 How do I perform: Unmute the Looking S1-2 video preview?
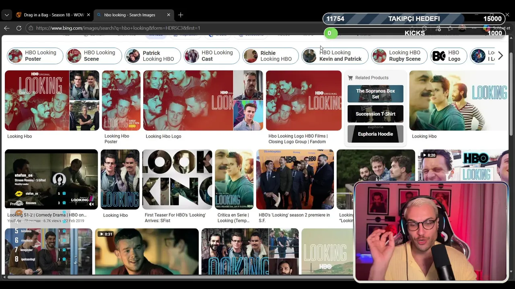pos(91,204)
